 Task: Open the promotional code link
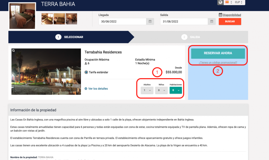tap(218, 63)
